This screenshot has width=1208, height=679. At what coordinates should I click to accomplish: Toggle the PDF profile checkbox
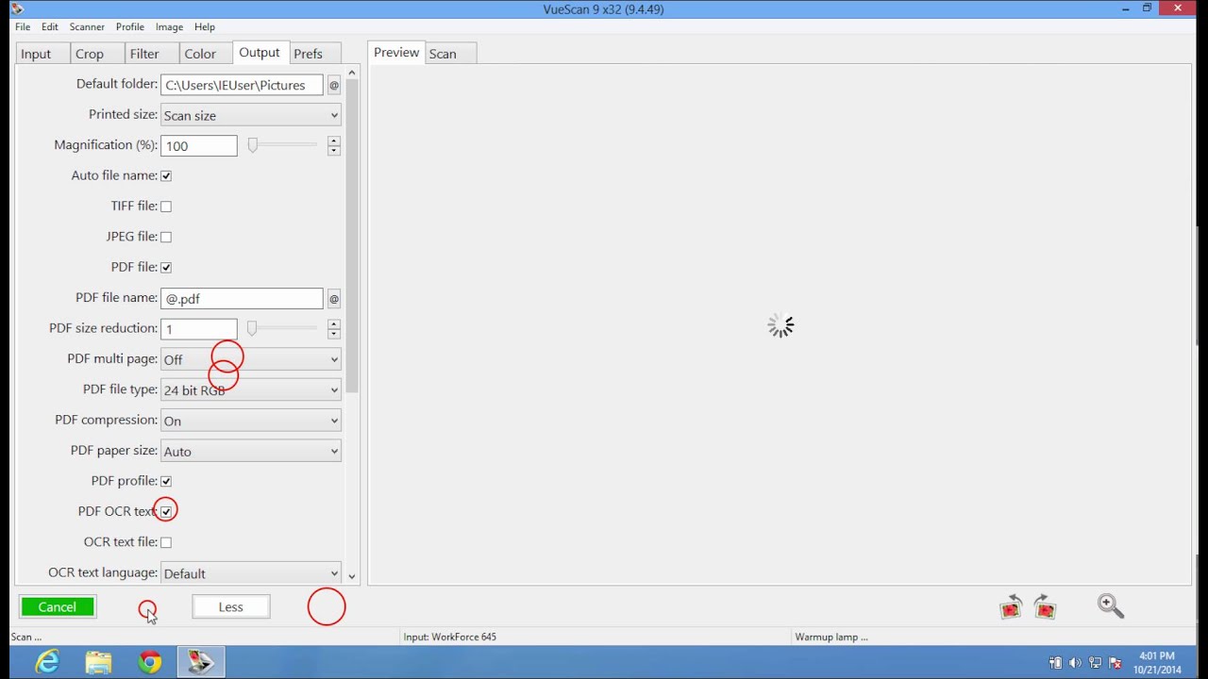pyautogui.click(x=166, y=481)
